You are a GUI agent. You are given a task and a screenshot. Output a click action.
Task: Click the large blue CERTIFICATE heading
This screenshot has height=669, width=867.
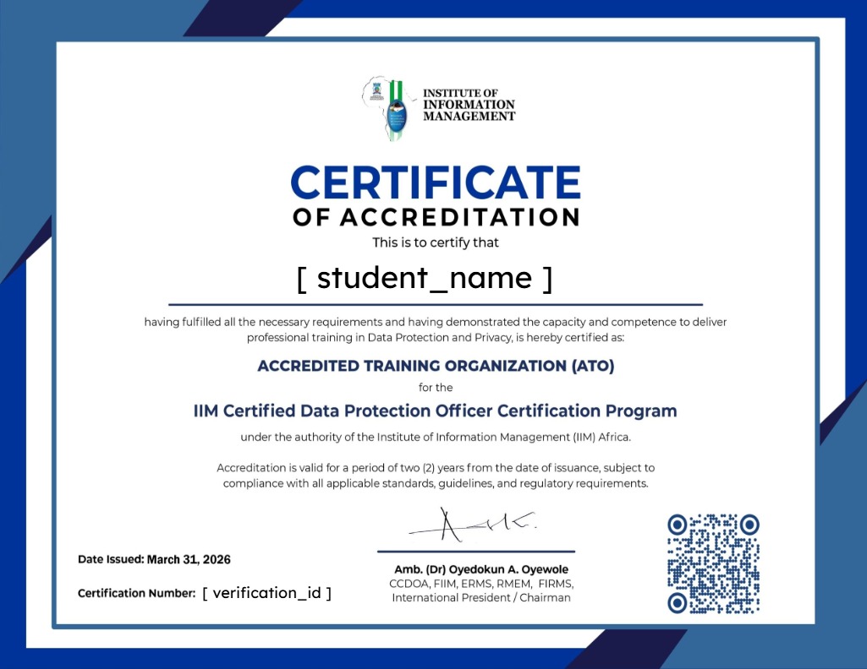[x=436, y=182]
